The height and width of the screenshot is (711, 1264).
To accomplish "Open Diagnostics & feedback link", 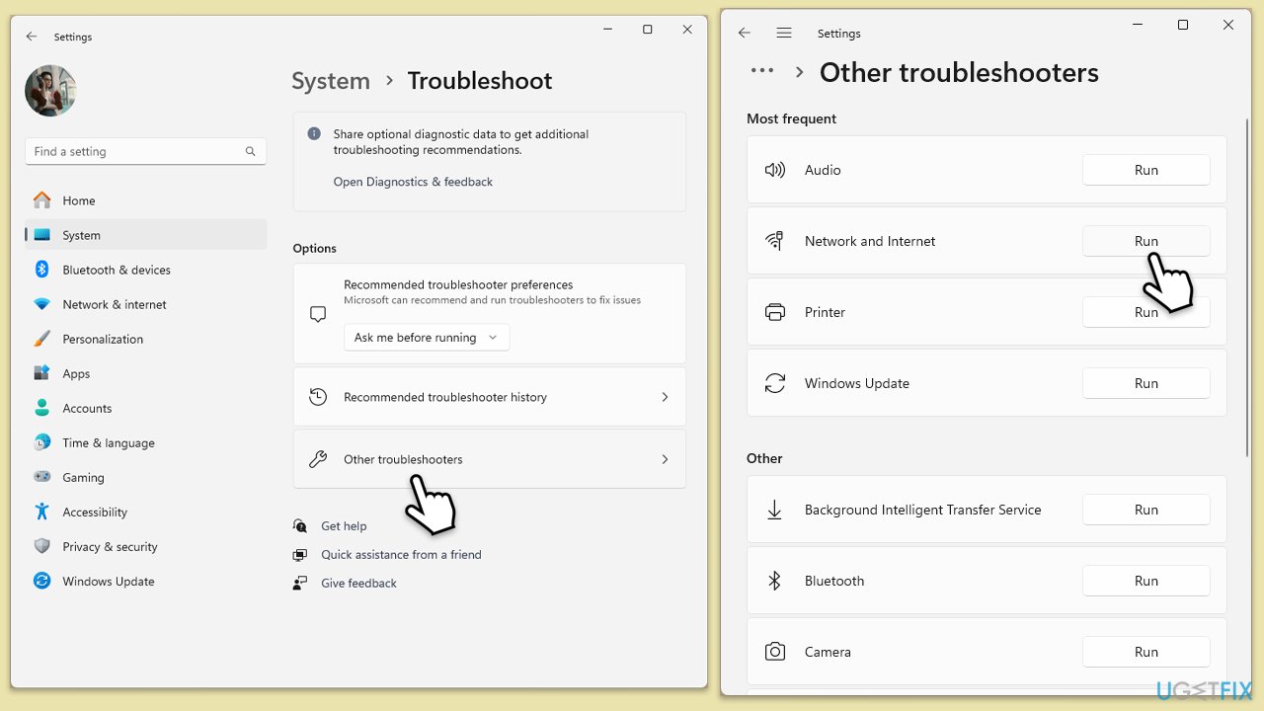I will tap(413, 182).
